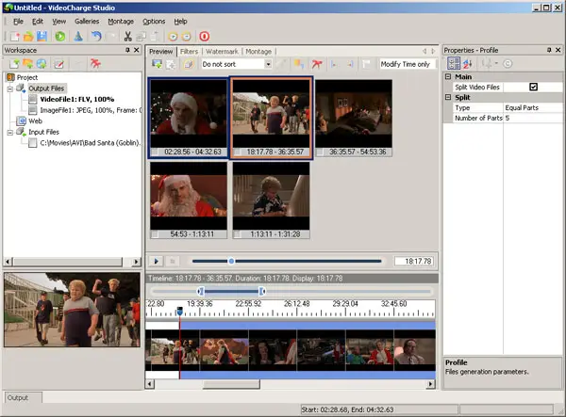Switch to the Watermark tab
The image size is (566, 417).
pyautogui.click(x=224, y=51)
